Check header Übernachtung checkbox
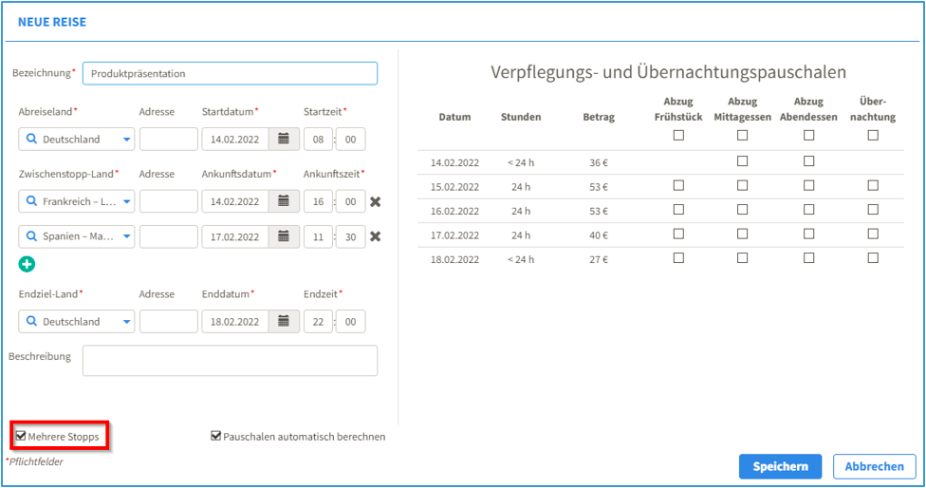 click(x=873, y=136)
